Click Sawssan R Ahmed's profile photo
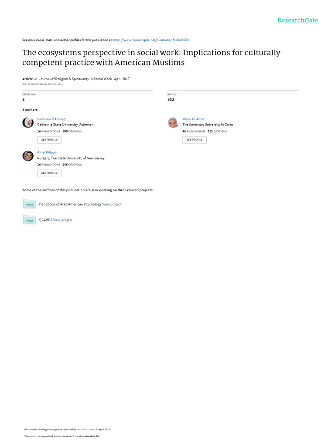This screenshot has height=446, width=335. pos(28,123)
